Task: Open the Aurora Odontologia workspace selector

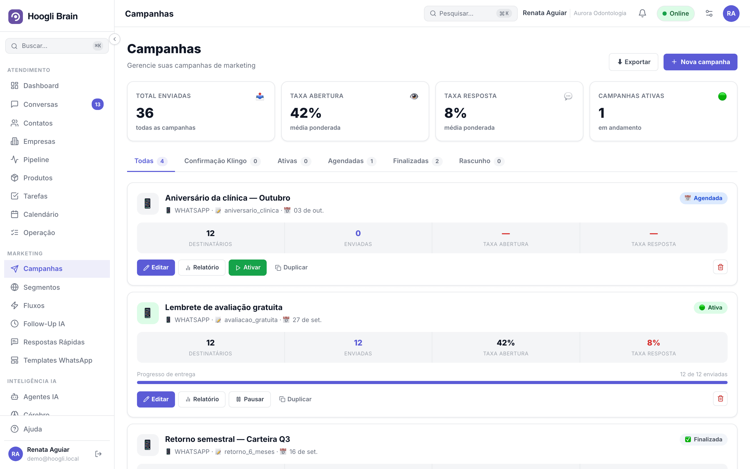Action: (x=600, y=13)
